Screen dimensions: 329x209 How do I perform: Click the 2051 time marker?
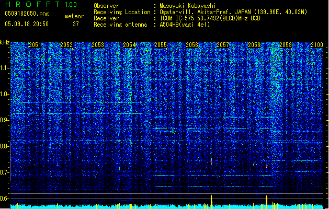[x=35, y=45]
